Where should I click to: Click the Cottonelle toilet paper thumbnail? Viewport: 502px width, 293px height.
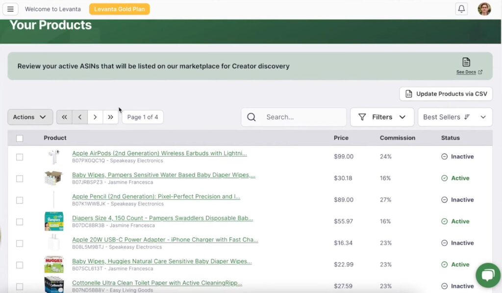[x=54, y=285]
